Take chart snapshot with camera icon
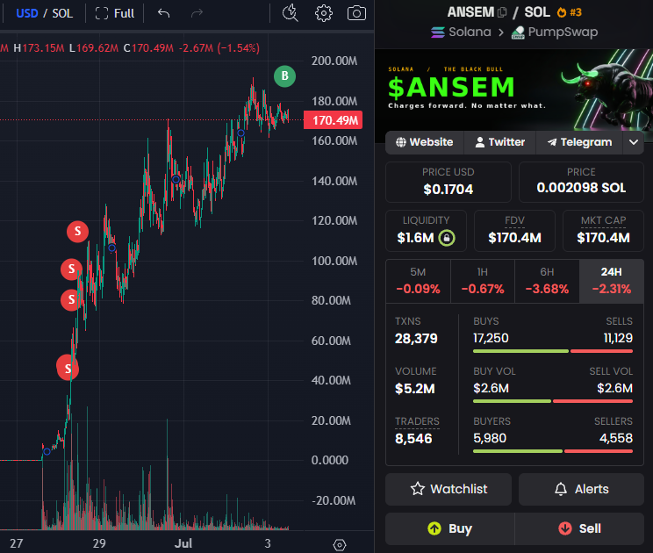This screenshot has width=653, height=553. pyautogui.click(x=356, y=13)
